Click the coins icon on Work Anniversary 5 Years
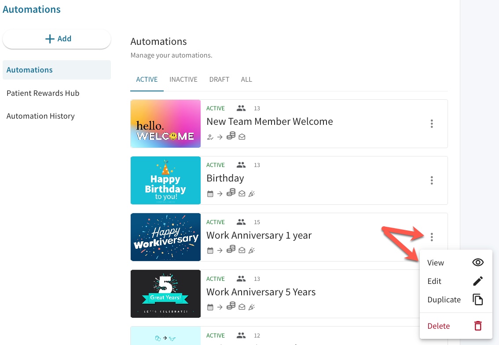The width and height of the screenshot is (499, 345). coord(231,306)
